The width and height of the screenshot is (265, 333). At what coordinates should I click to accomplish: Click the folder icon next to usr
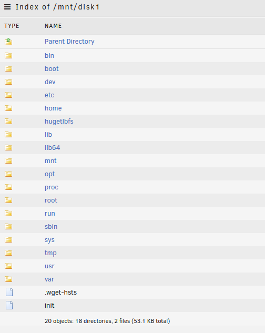[x=8, y=266]
